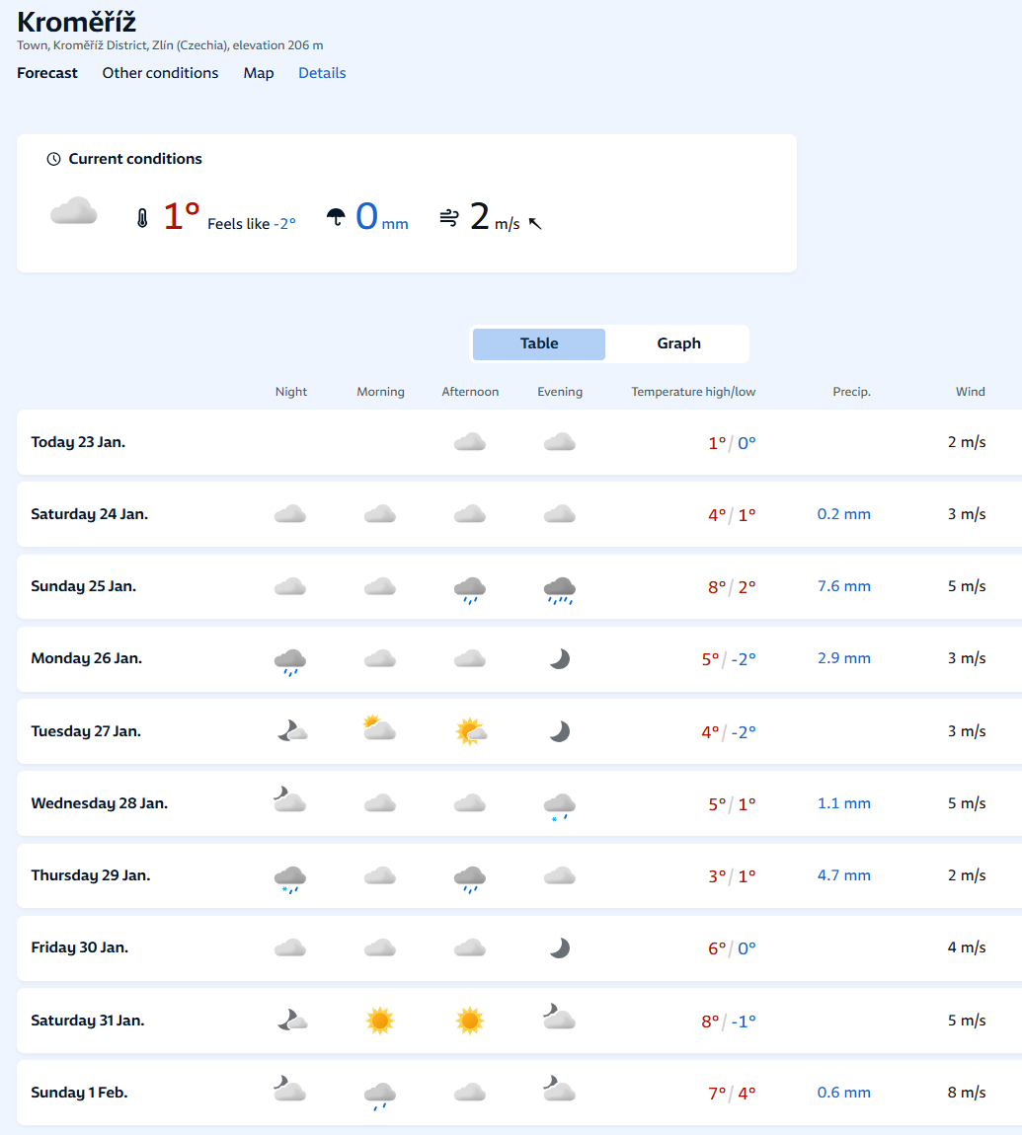Click the Sunday 1 Feb. morning rain icon
1022x1135 pixels.
coord(380,1095)
